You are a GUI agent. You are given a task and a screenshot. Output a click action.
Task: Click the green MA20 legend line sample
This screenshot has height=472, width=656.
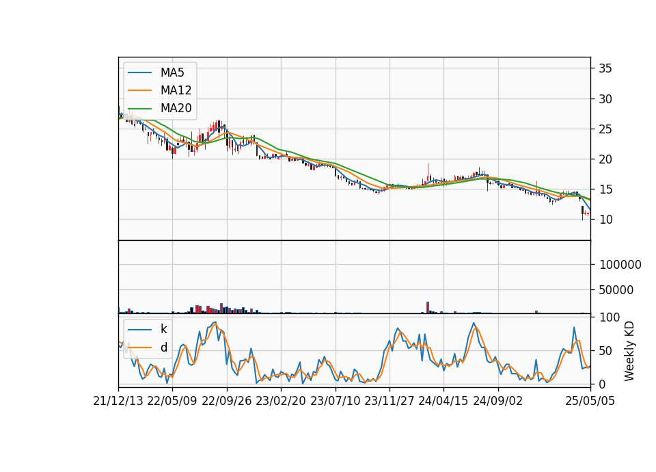[139, 109]
